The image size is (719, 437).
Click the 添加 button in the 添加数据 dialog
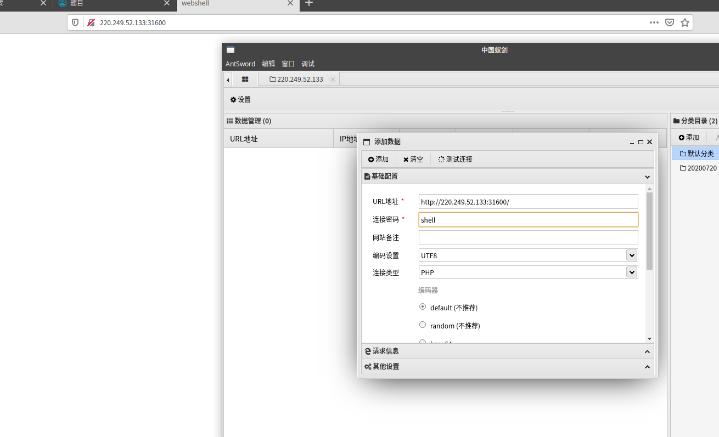point(378,160)
